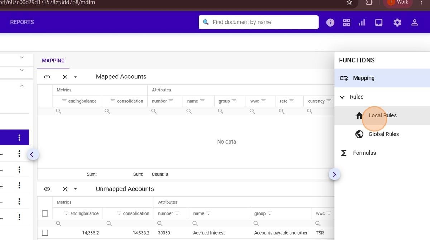Image resolution: width=430 pixels, height=240 pixels.
Task: Check the Accrued Interest row checkbox
Action: [x=45, y=233]
